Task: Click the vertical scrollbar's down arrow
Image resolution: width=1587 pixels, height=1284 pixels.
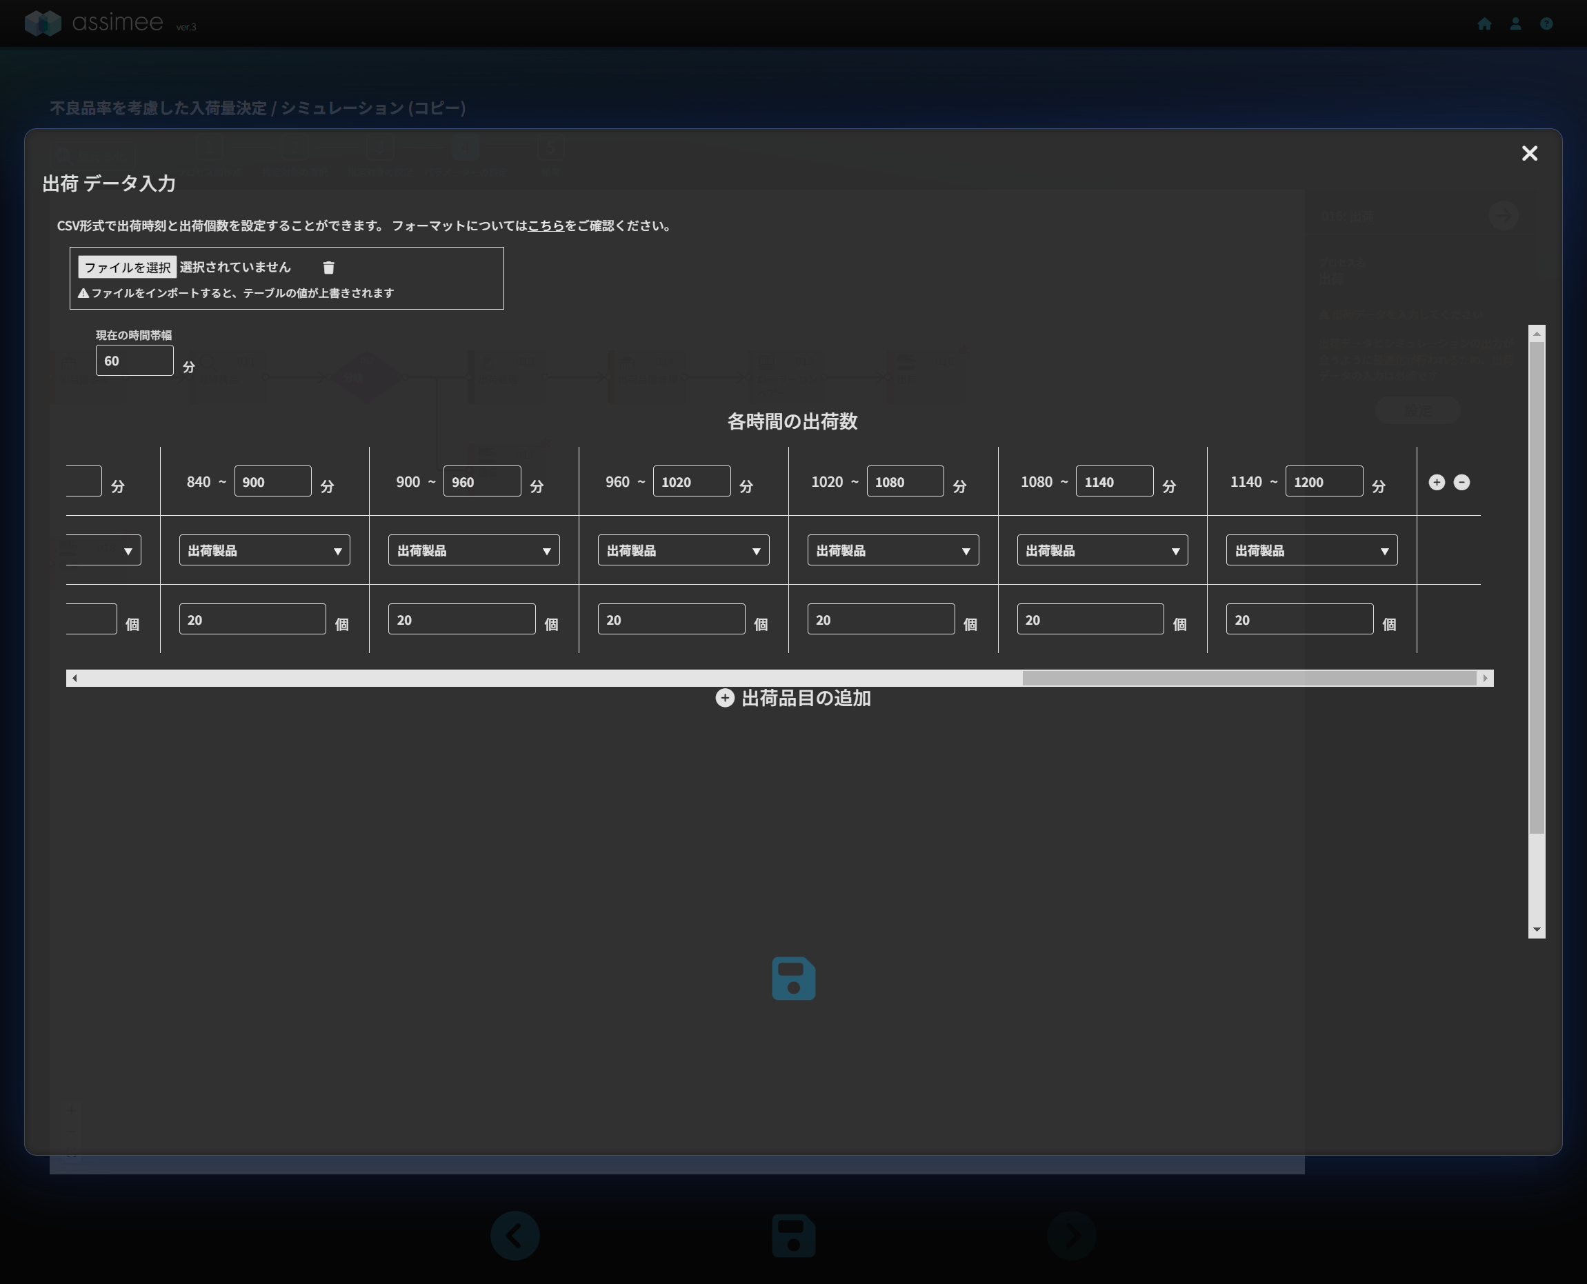Action: [x=1537, y=930]
